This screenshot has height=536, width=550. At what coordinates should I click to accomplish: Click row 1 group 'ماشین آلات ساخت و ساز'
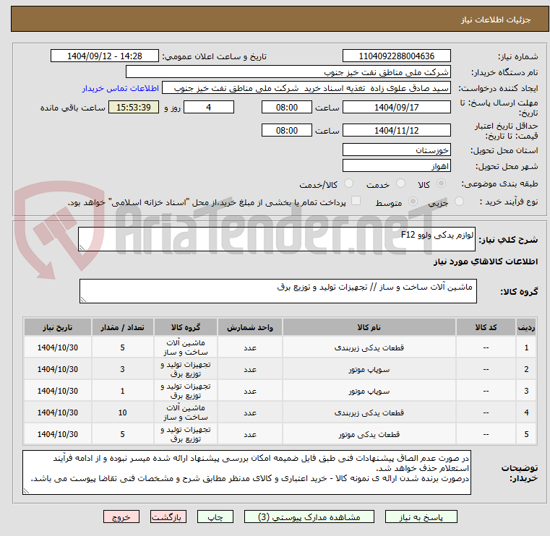point(186,347)
